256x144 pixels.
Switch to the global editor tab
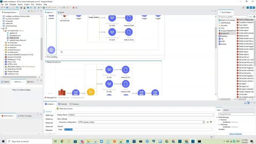(x=61, y=12)
